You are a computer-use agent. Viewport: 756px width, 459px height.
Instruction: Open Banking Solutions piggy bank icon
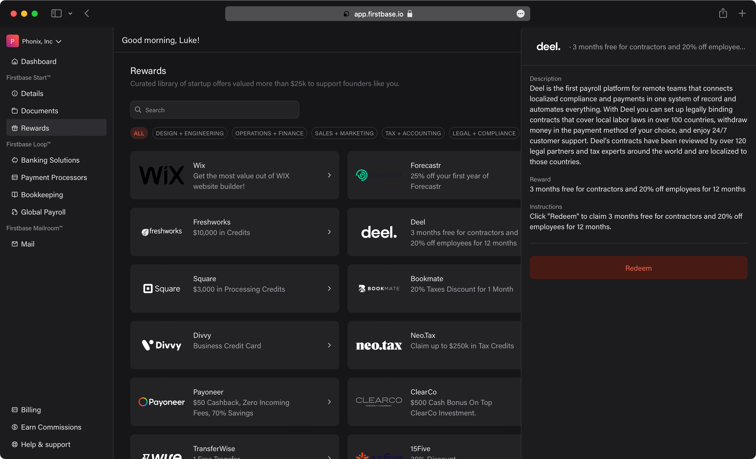coord(14,160)
